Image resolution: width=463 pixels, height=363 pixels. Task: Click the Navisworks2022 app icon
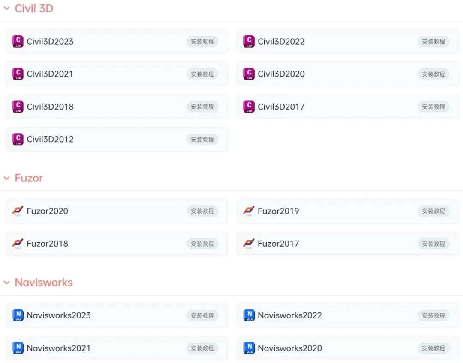[249, 315]
